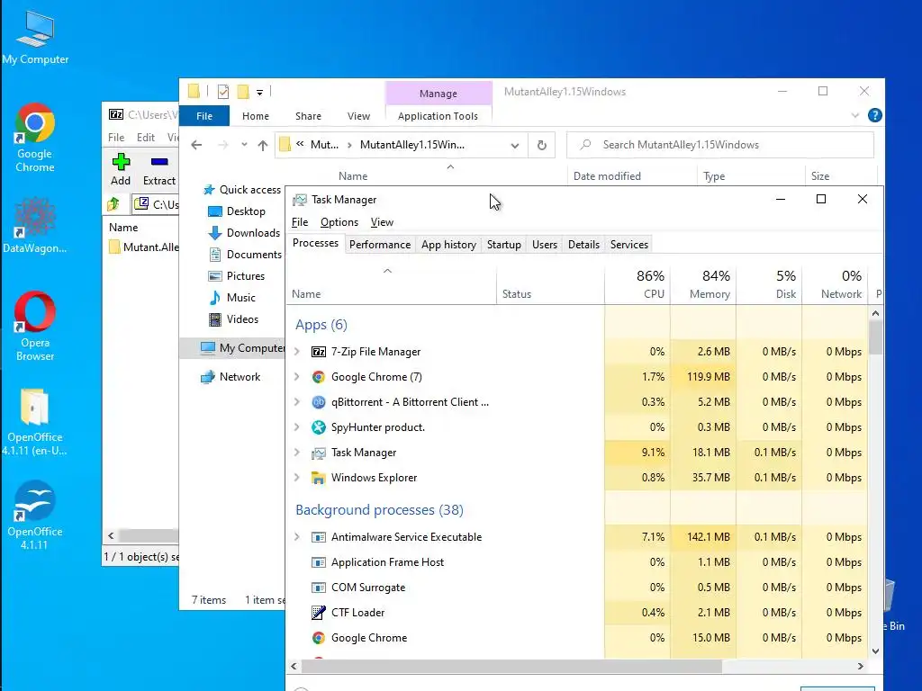Open Customize Quick Access Toolbar dropdown
The image size is (922, 691).
(259, 93)
